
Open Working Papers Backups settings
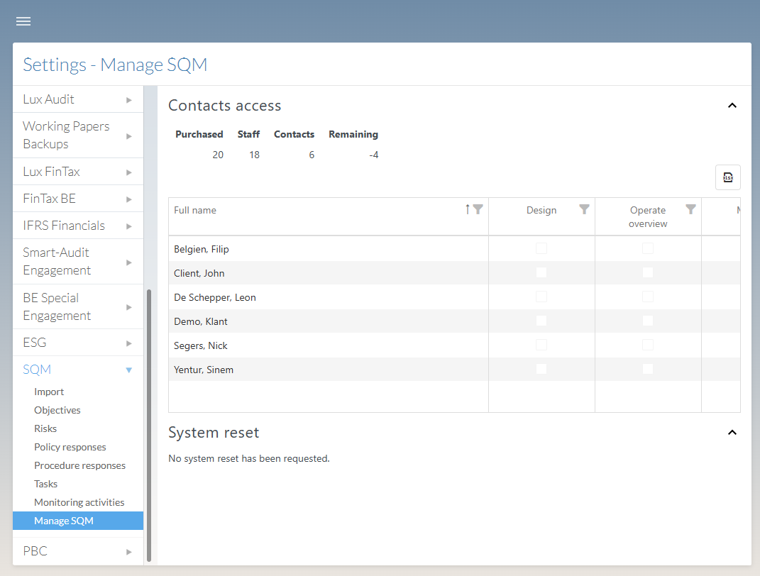(66, 135)
